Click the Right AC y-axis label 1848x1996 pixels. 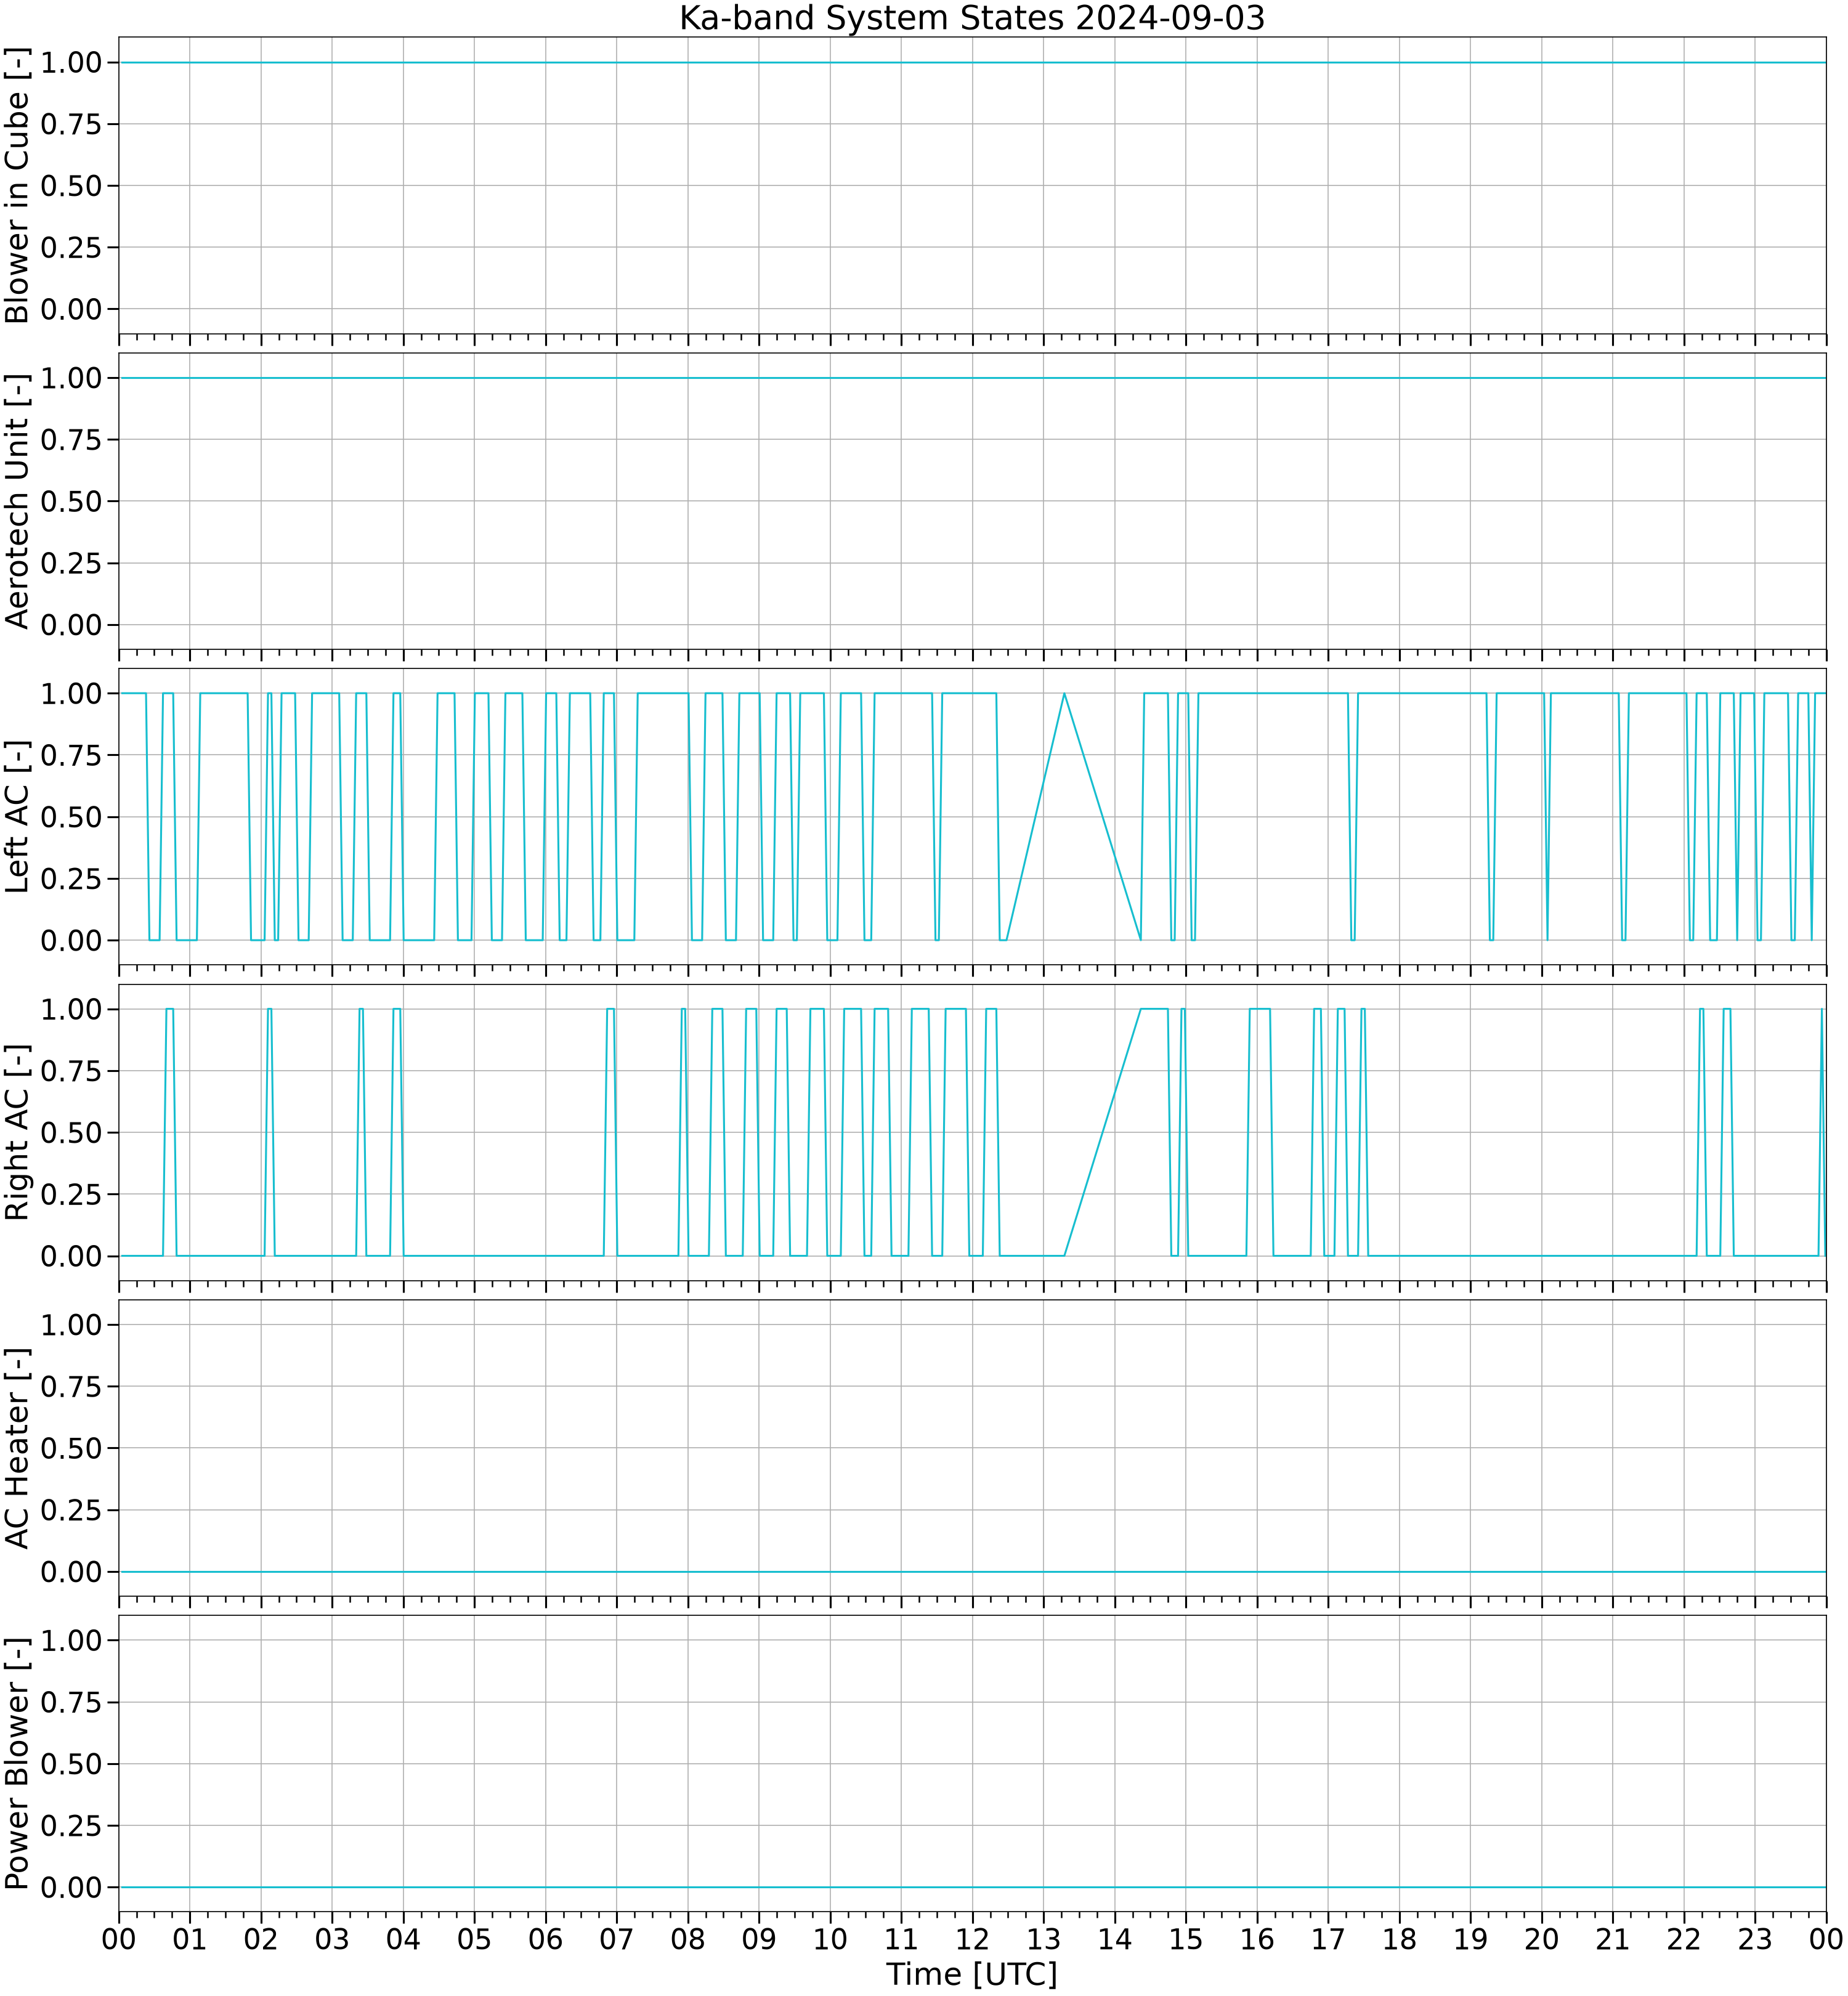[x=18, y=1132]
